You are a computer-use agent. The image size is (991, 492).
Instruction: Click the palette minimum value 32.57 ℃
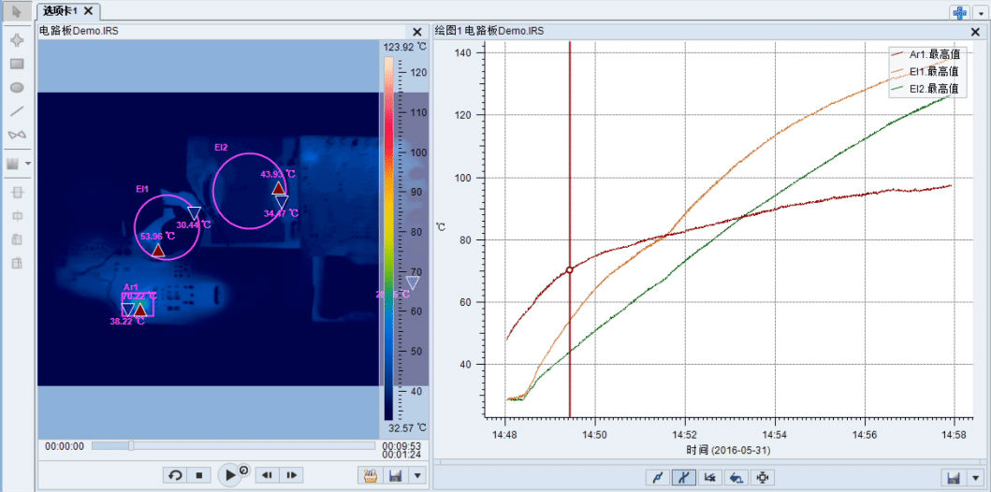pos(407,428)
